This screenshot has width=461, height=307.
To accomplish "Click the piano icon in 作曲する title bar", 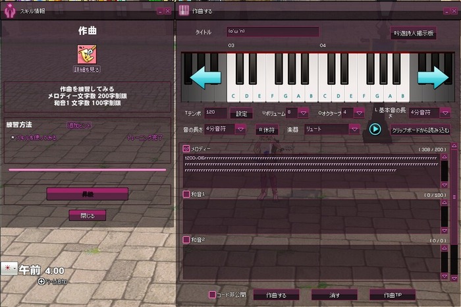I will coord(184,11).
